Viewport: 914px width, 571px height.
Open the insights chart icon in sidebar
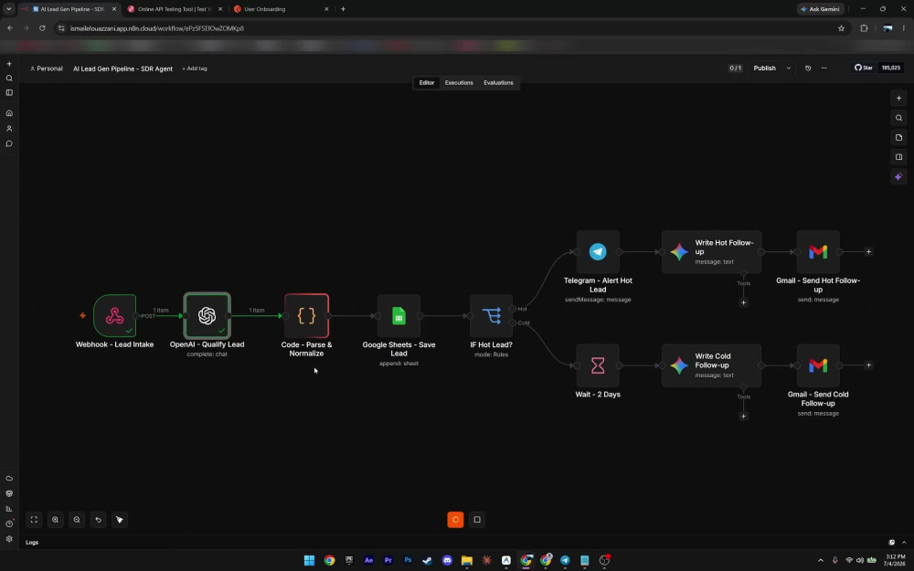pos(9,509)
